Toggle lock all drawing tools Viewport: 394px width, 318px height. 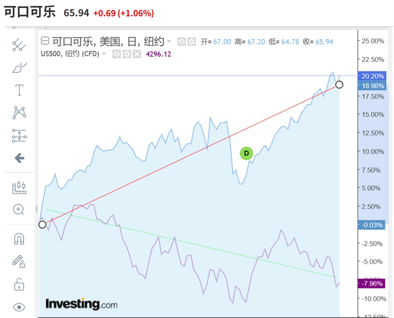click(x=19, y=285)
